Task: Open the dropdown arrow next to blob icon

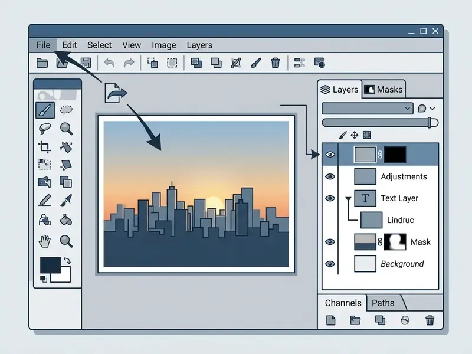Action: point(432,109)
